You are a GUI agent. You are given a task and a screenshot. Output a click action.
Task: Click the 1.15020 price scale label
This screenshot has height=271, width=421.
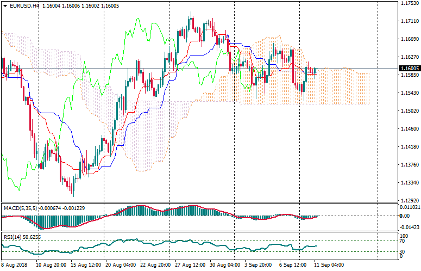click(x=409, y=111)
